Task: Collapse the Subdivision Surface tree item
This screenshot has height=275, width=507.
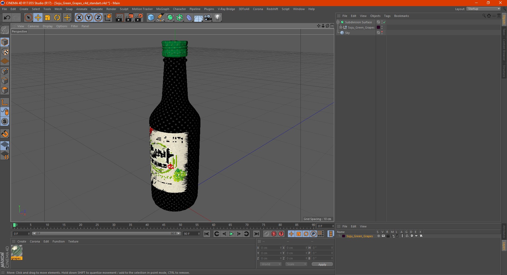Action: [338, 22]
